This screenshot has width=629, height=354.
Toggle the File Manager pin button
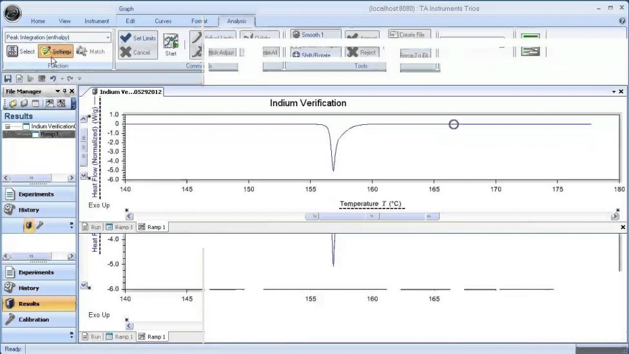64,91
